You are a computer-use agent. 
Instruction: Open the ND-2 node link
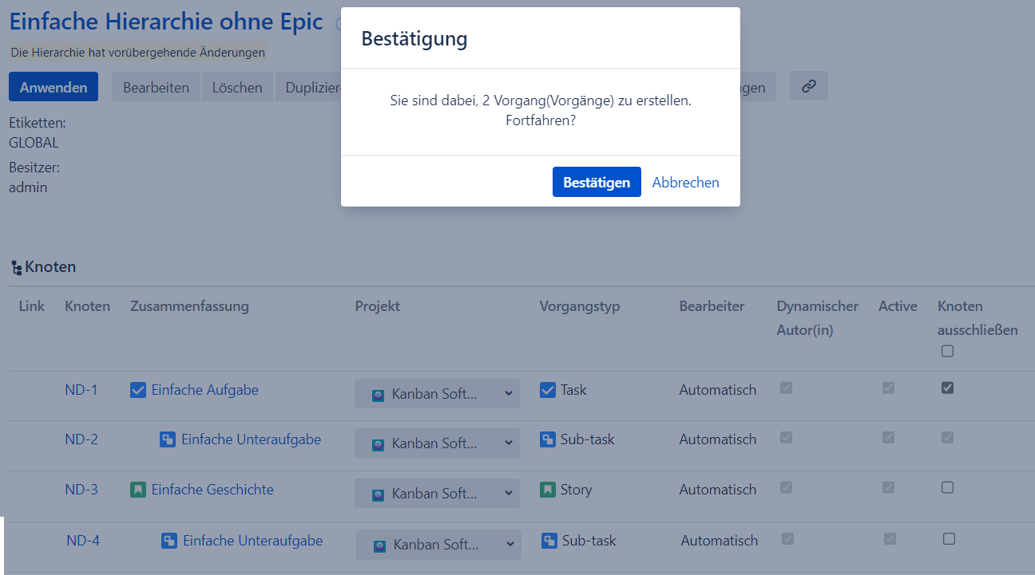pyautogui.click(x=81, y=439)
